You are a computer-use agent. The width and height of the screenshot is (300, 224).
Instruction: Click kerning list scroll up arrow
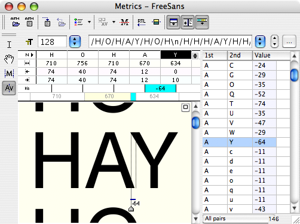[x=294, y=56]
